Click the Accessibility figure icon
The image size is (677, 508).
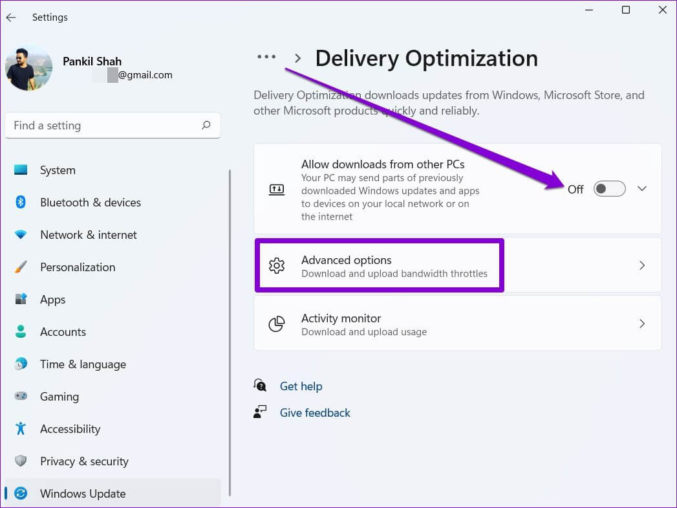(21, 428)
